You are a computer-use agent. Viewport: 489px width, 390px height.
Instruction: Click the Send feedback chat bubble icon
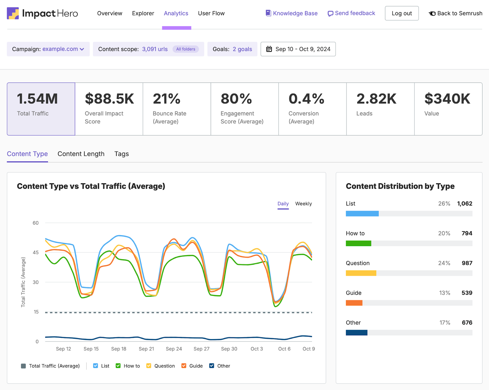(330, 13)
